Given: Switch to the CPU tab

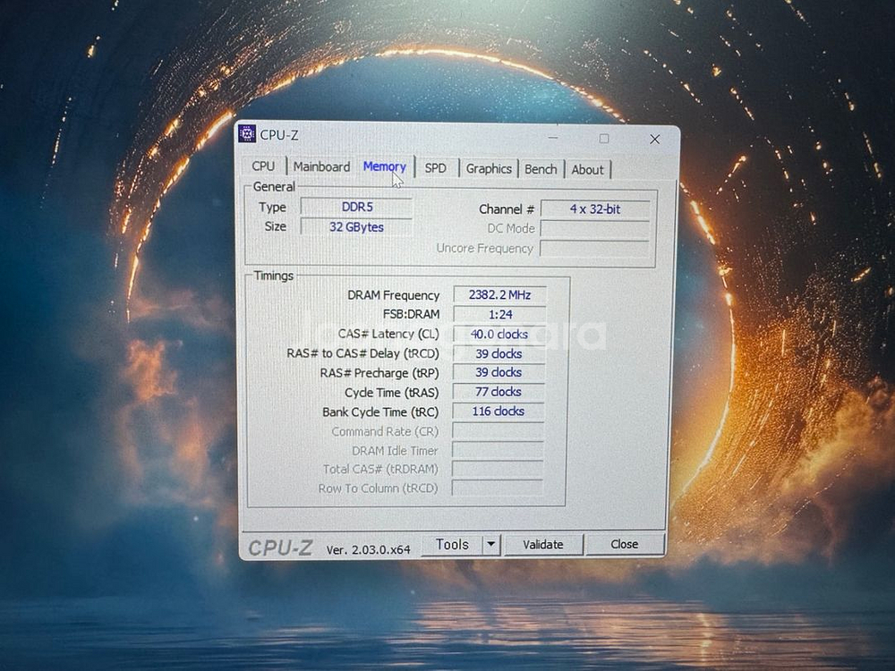Looking at the screenshot, I should coord(263,166).
